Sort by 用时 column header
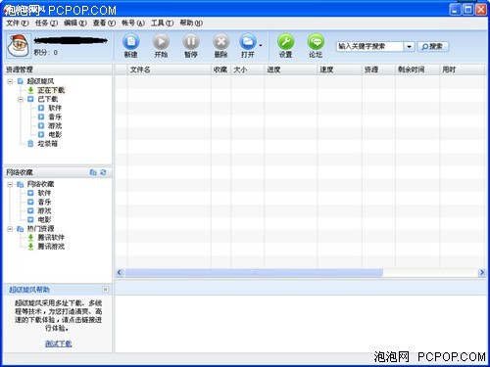Image resolution: width=490 pixels, height=367 pixels. [x=462, y=69]
